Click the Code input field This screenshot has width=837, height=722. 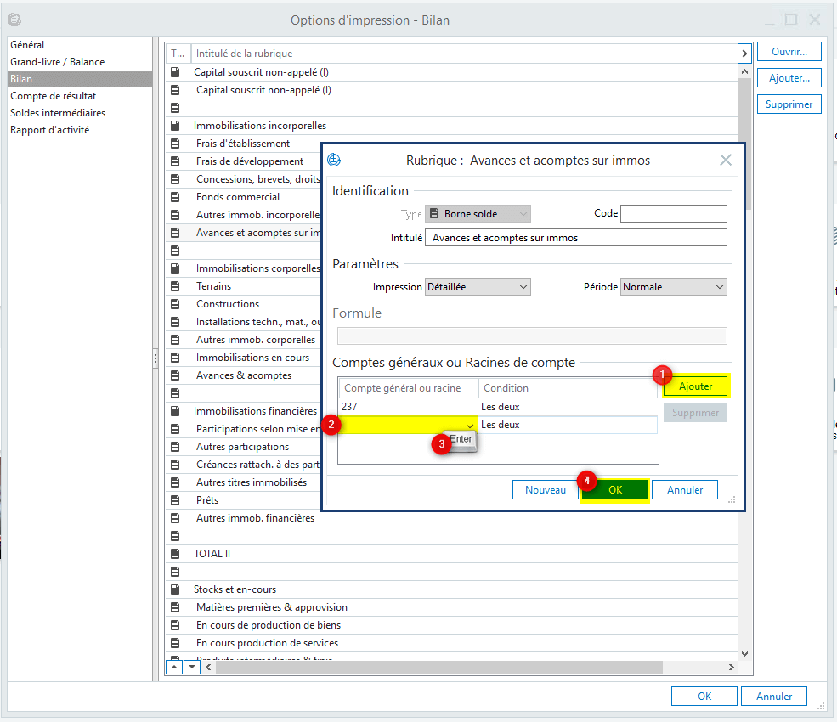coord(673,213)
